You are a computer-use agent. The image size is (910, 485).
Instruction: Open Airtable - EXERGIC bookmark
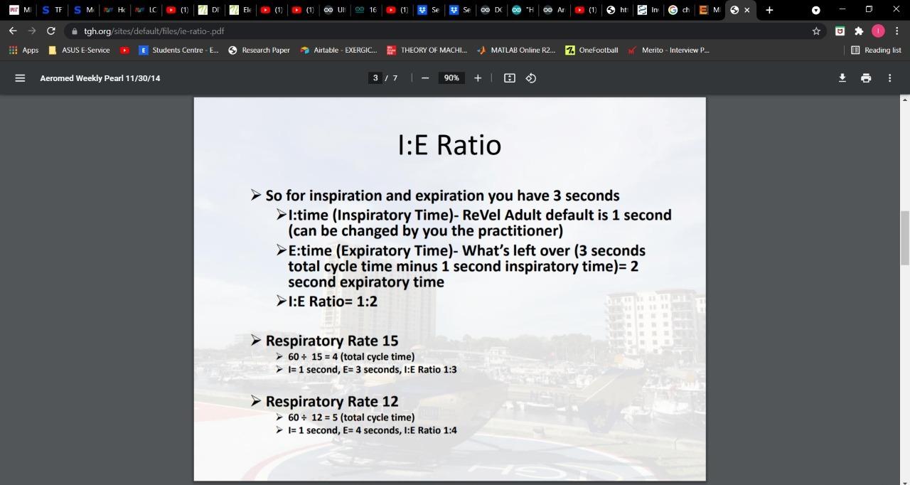pyautogui.click(x=338, y=50)
